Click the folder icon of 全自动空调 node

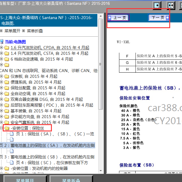coord(7,94)
